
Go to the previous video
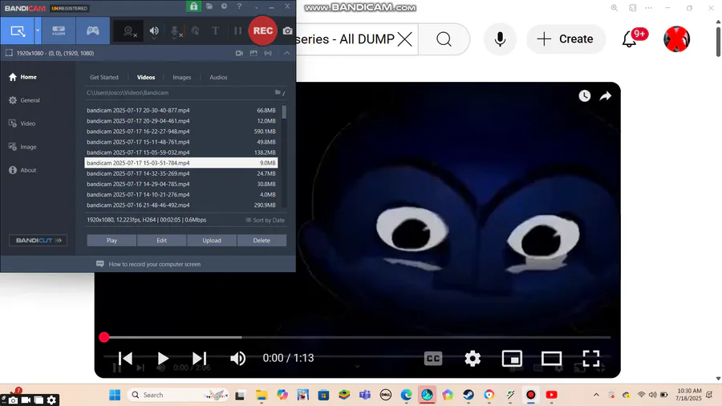(125, 358)
